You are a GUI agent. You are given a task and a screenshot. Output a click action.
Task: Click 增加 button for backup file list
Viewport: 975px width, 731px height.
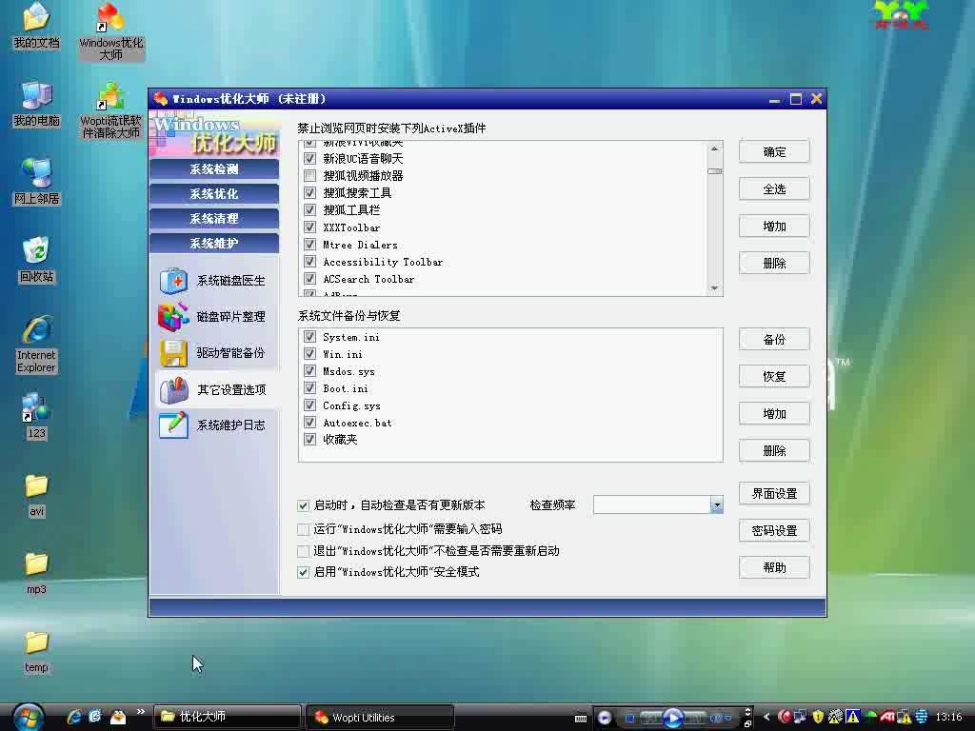coord(774,413)
